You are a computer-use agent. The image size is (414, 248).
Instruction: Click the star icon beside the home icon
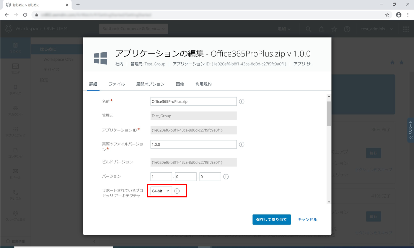point(402,63)
